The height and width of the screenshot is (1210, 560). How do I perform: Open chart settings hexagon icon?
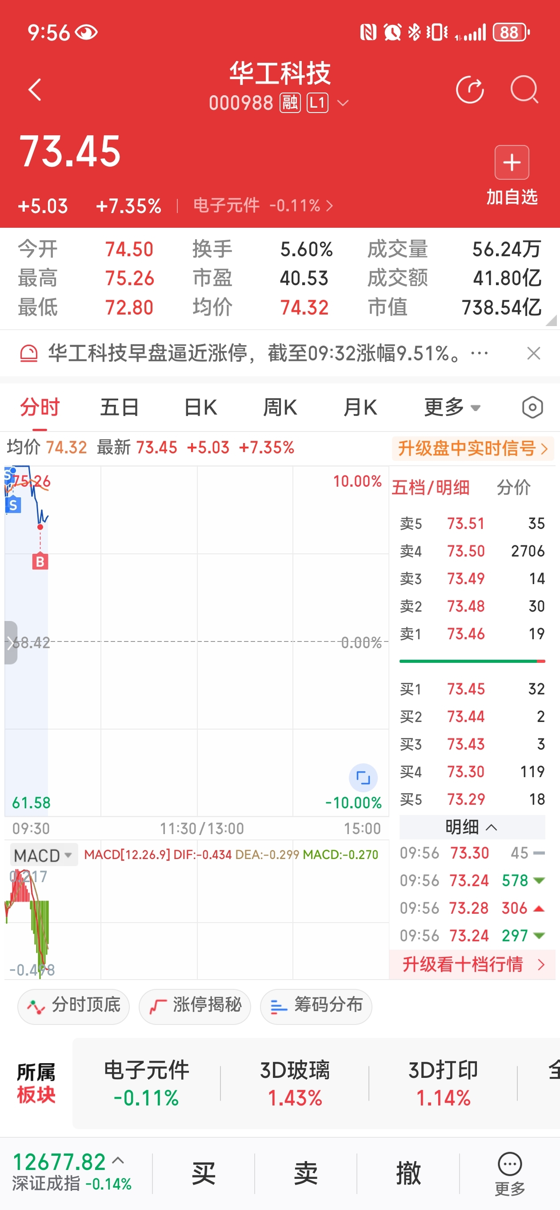(x=532, y=407)
